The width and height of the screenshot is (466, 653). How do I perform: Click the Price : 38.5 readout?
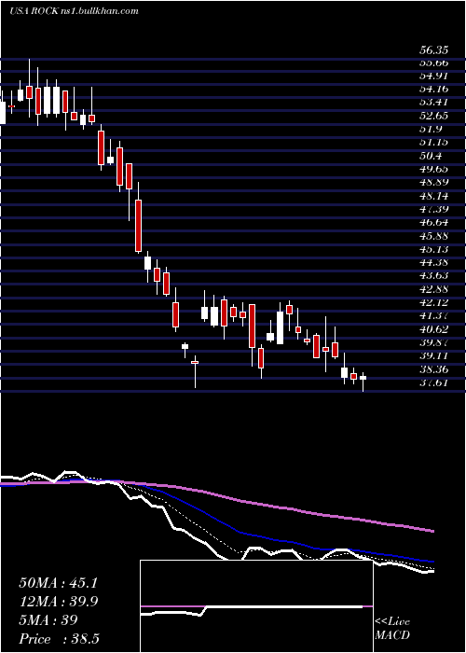(59, 639)
